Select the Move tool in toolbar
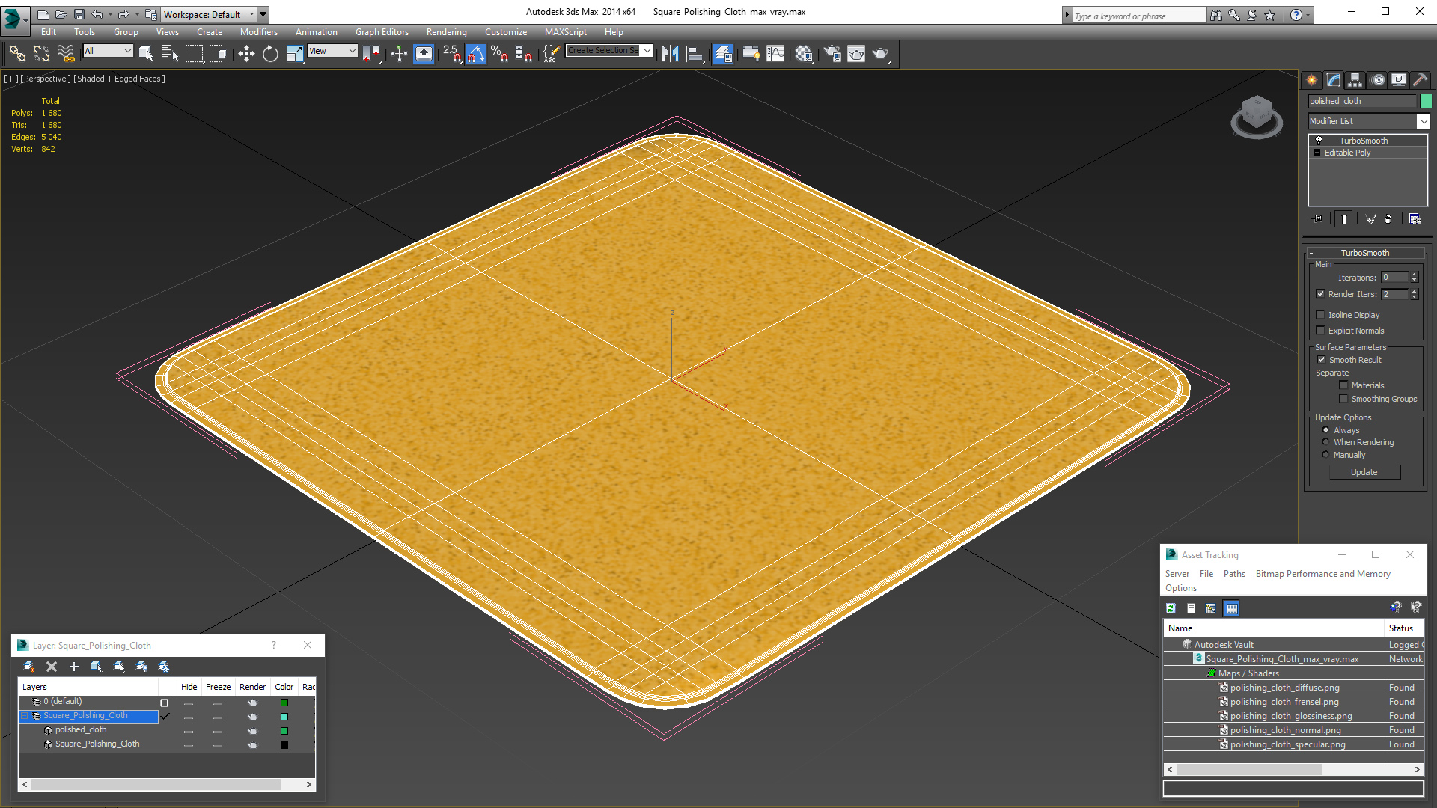 (x=245, y=53)
